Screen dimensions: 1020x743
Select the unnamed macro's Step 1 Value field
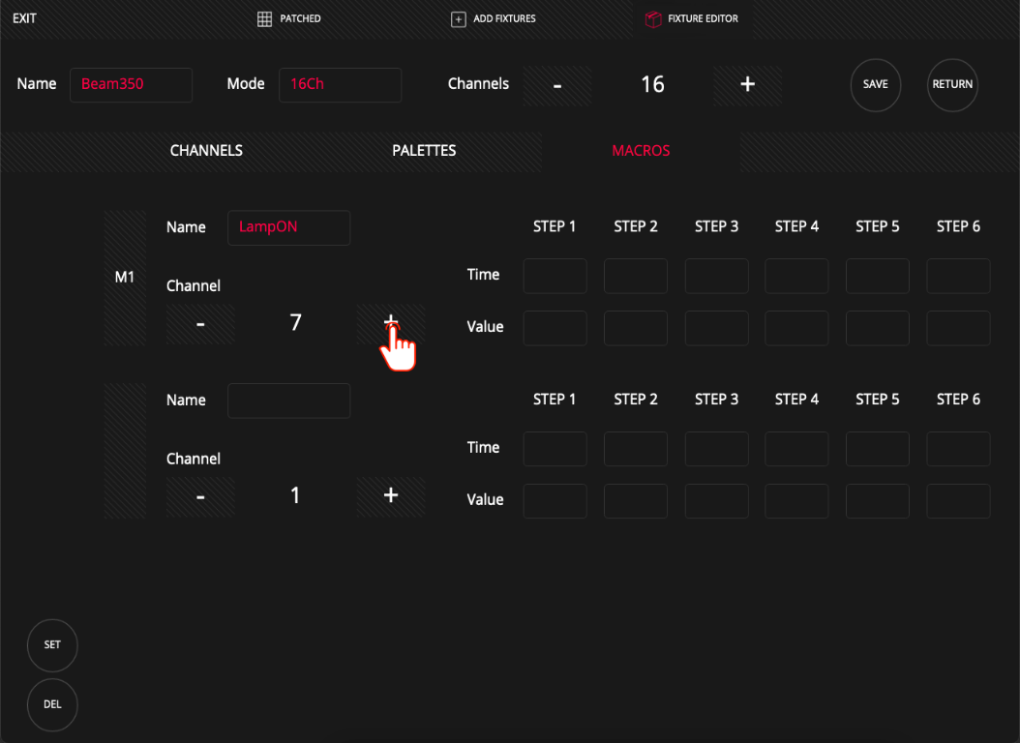(x=555, y=500)
